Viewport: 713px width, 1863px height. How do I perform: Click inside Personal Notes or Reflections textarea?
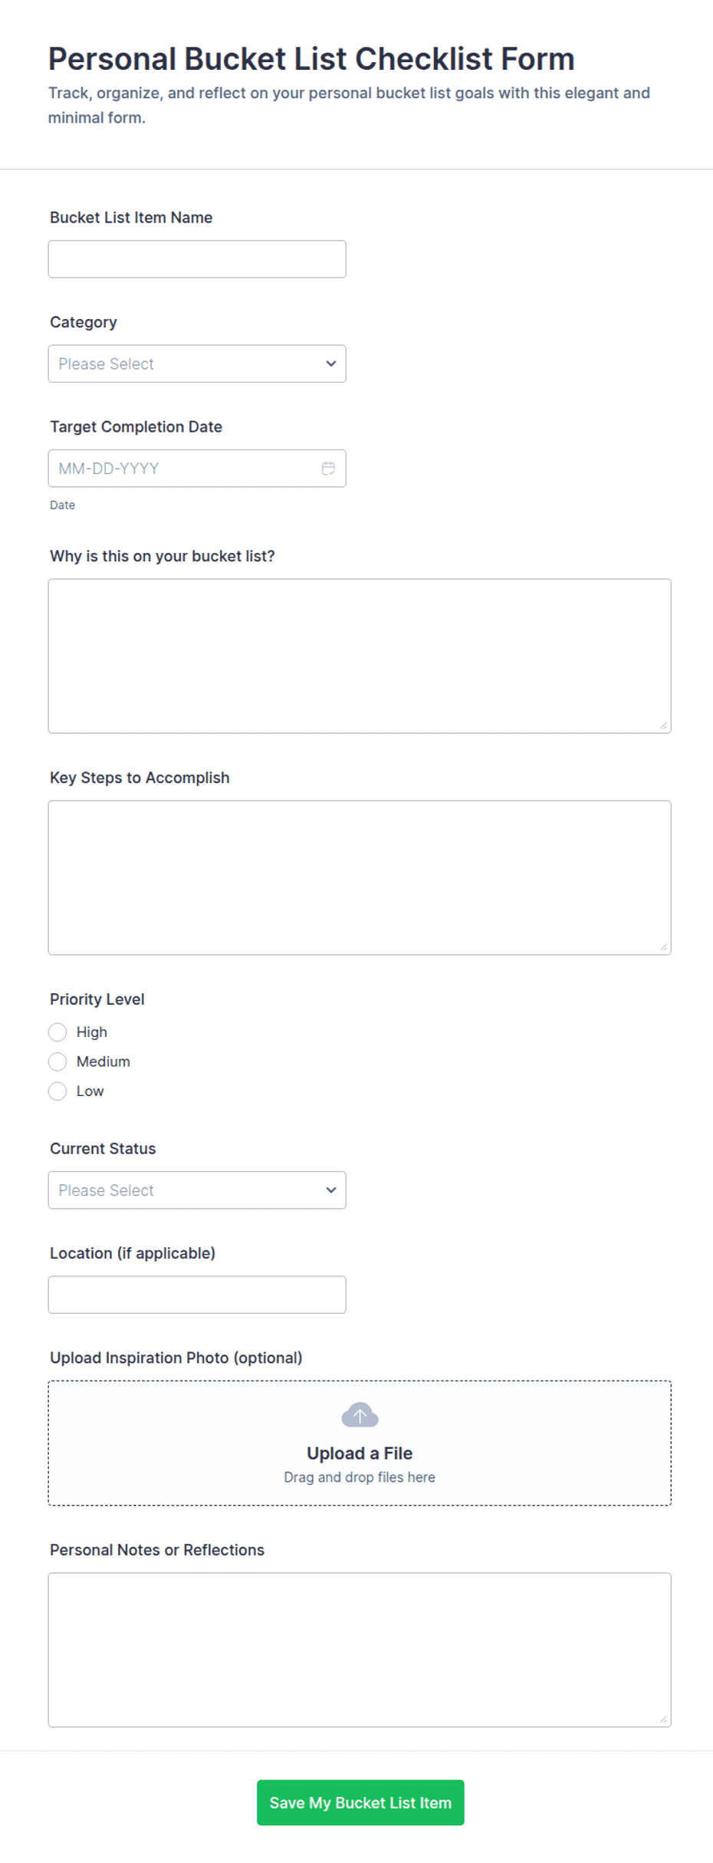(360, 1651)
